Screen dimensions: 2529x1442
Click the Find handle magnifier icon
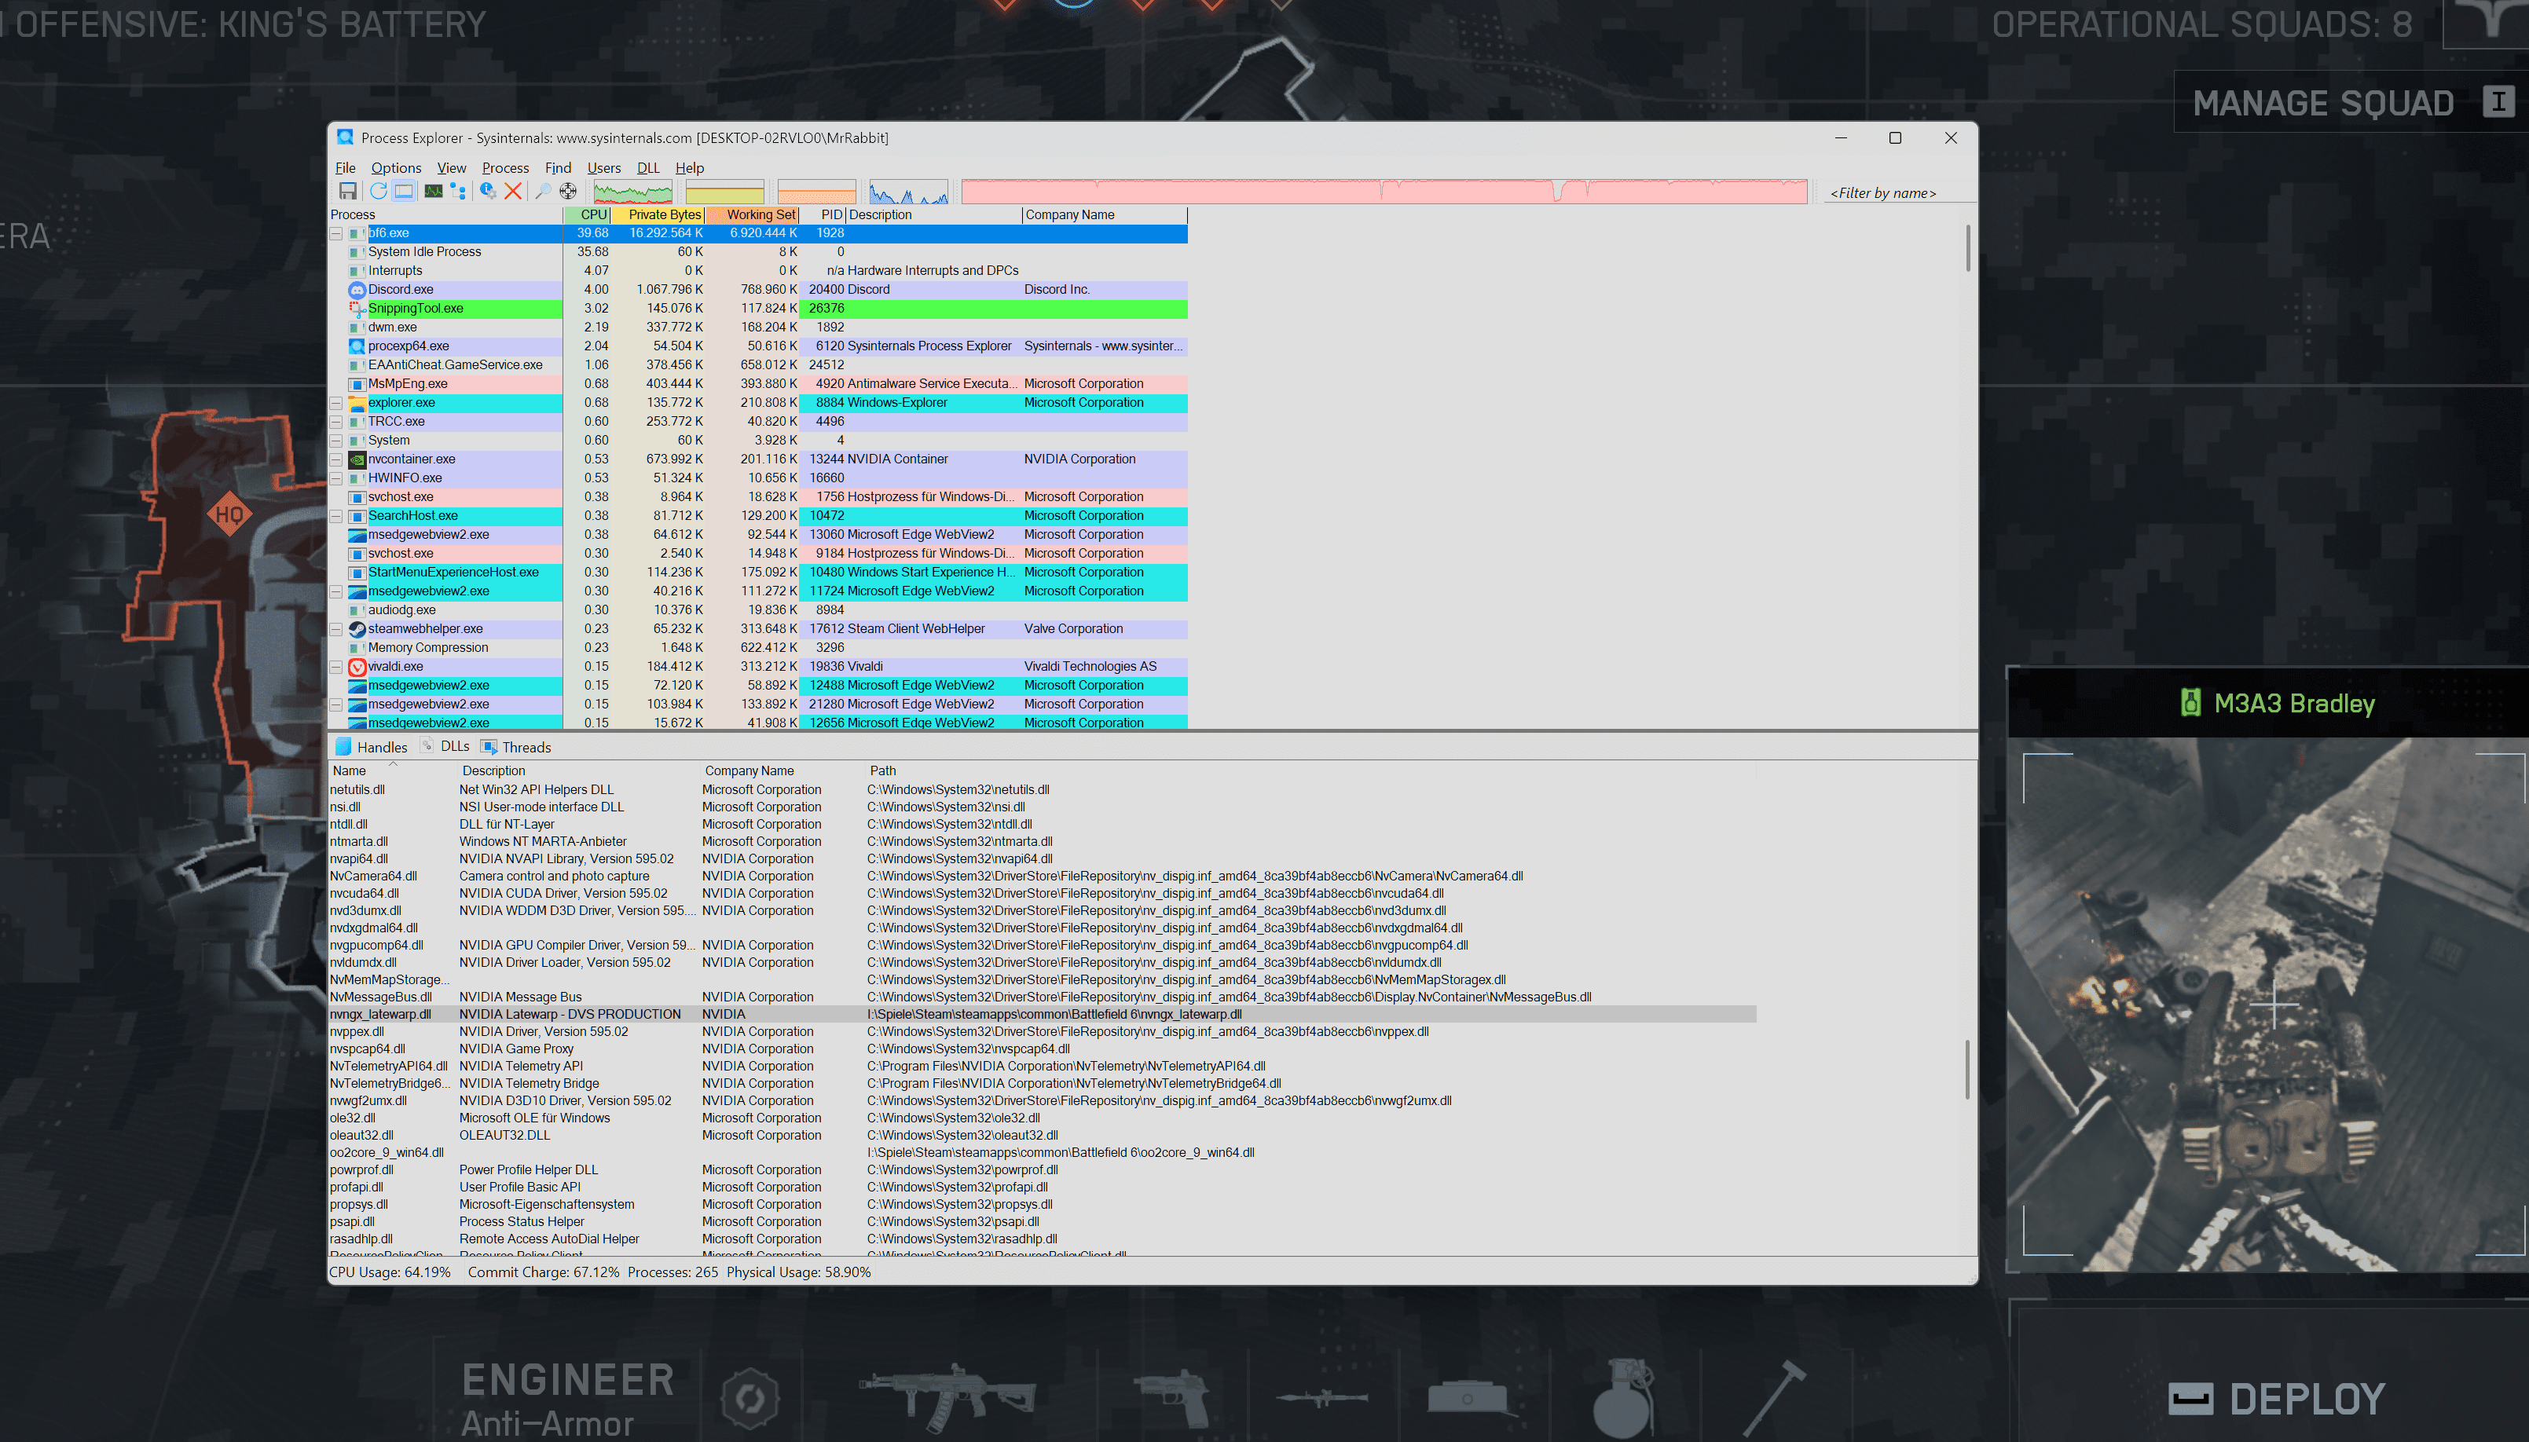[x=543, y=191]
